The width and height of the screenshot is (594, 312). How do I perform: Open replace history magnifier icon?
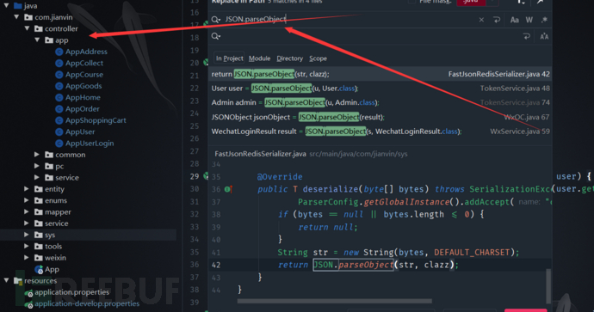(216, 36)
